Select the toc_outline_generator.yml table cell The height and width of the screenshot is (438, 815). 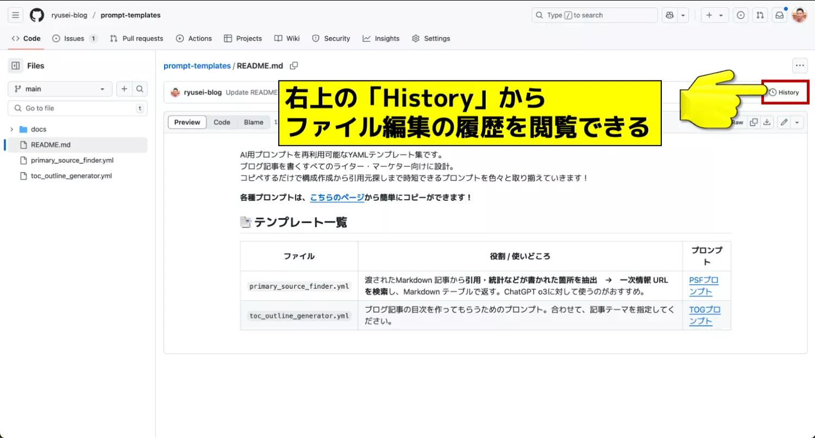click(x=299, y=315)
